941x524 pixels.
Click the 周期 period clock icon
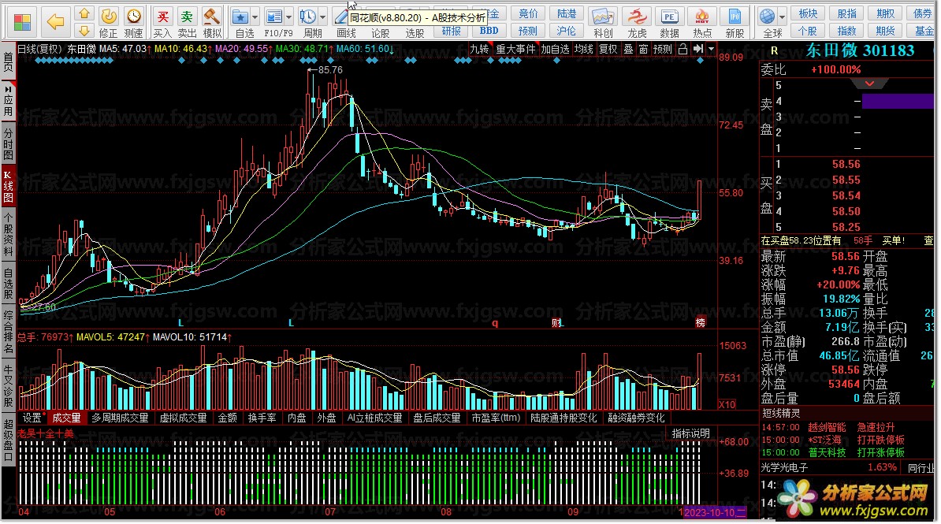coord(308,17)
